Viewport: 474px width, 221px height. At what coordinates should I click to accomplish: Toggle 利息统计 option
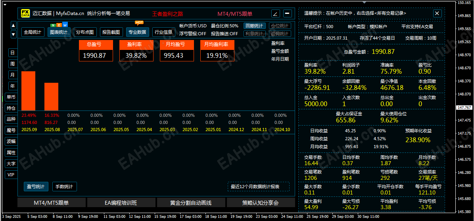(255, 34)
